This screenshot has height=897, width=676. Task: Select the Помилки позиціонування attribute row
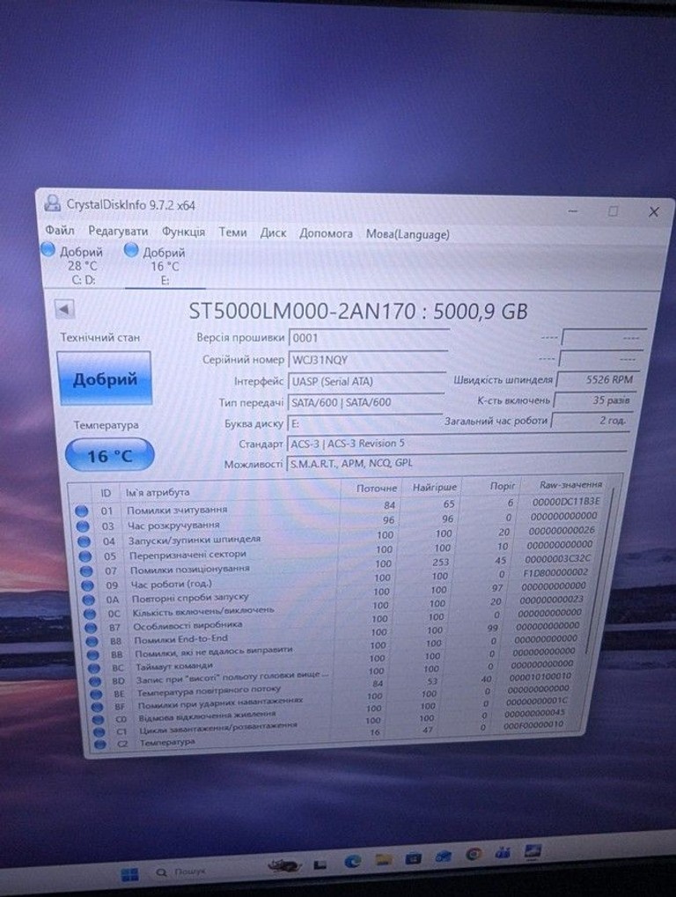(x=337, y=566)
